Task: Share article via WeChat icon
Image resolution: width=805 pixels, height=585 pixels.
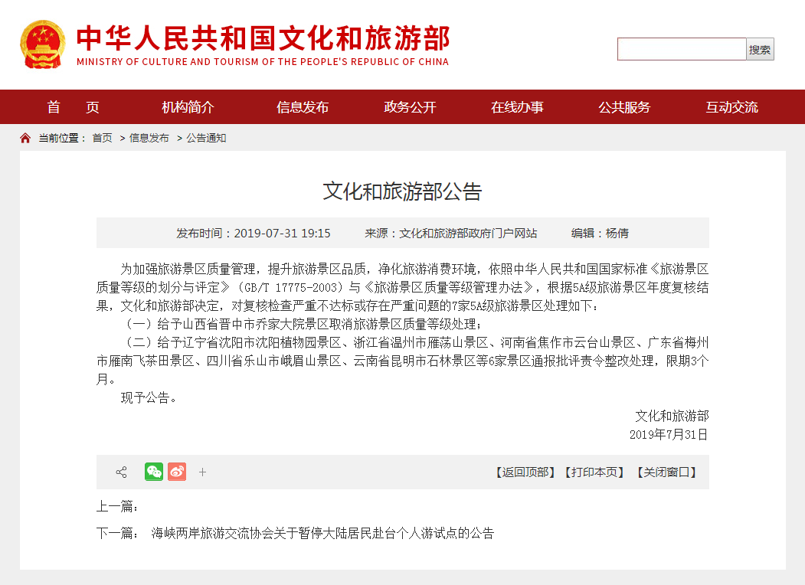Action: coord(154,472)
